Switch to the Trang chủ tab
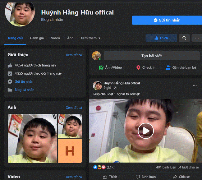 (x=15, y=38)
